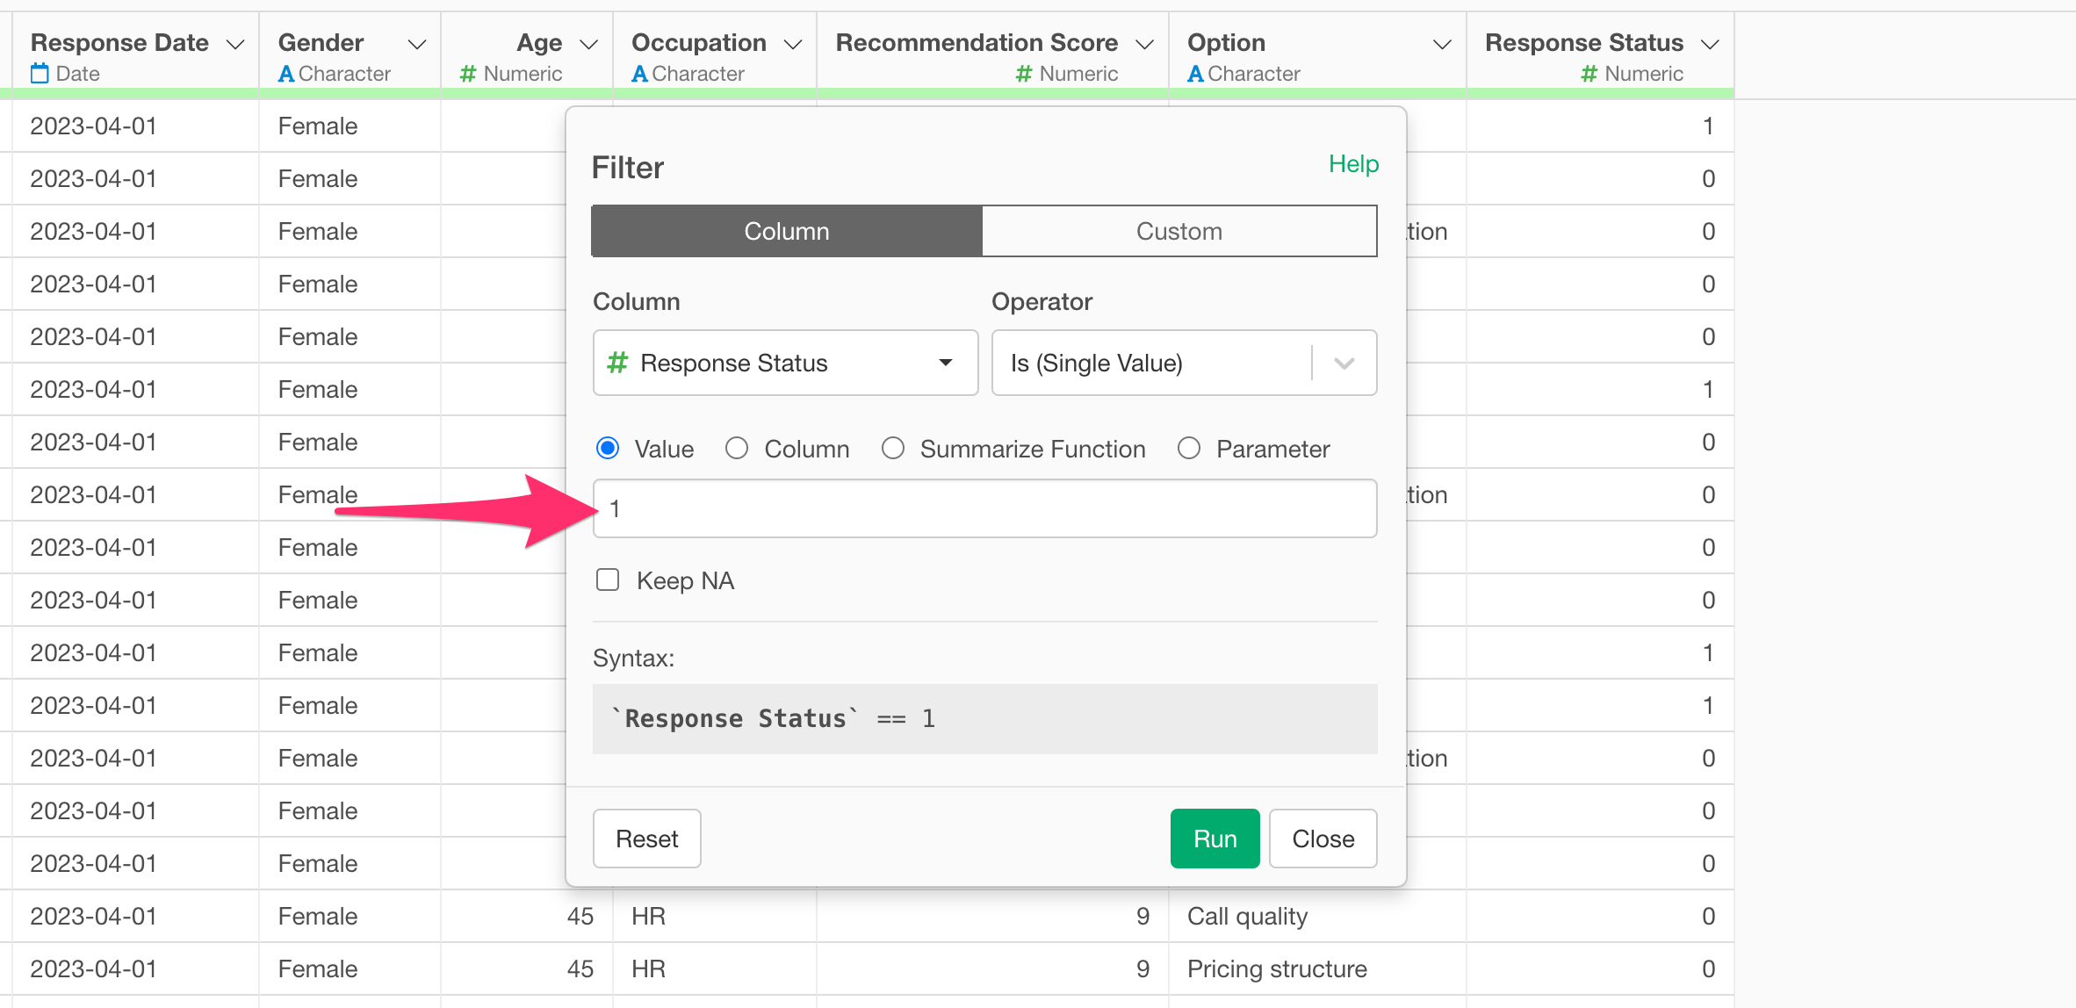Click the Character type icon under Gender

point(286,75)
